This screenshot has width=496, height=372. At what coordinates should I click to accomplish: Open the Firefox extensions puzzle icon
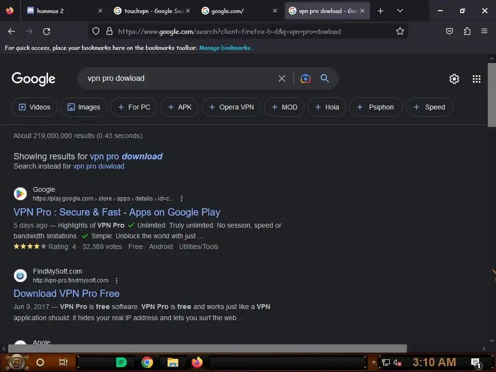pyautogui.click(x=467, y=31)
